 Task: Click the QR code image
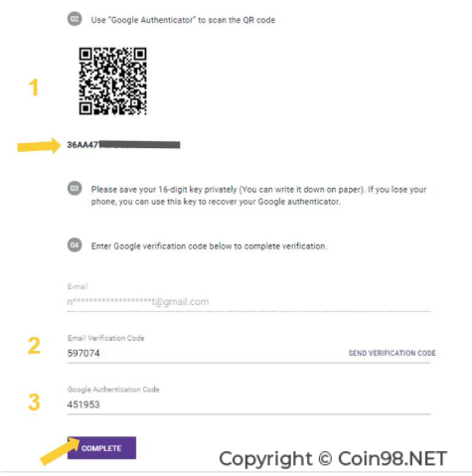tap(112, 81)
